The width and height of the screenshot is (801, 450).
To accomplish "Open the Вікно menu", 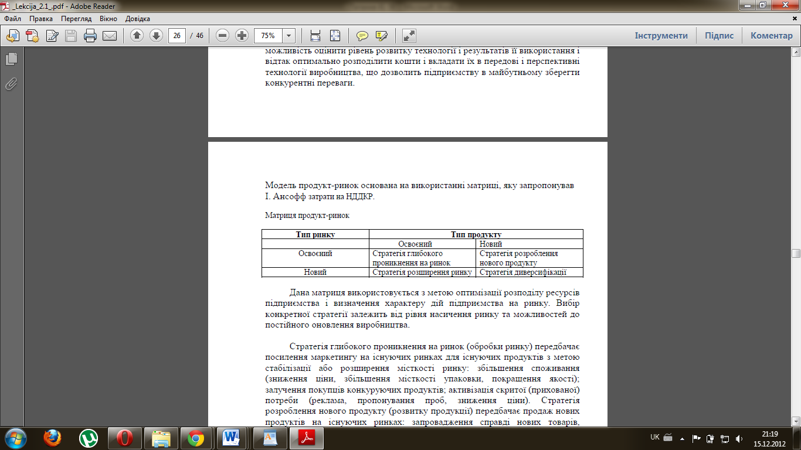I will pyautogui.click(x=108, y=19).
